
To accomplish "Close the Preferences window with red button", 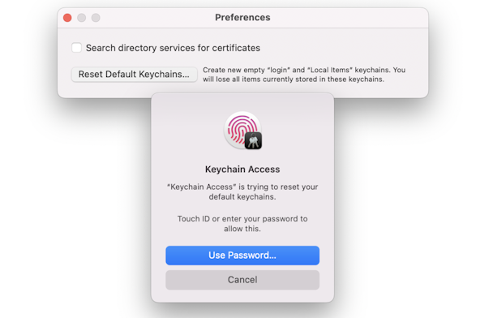I will point(67,18).
